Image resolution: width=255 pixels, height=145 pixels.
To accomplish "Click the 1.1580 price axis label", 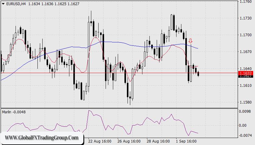I will click(245, 102).
